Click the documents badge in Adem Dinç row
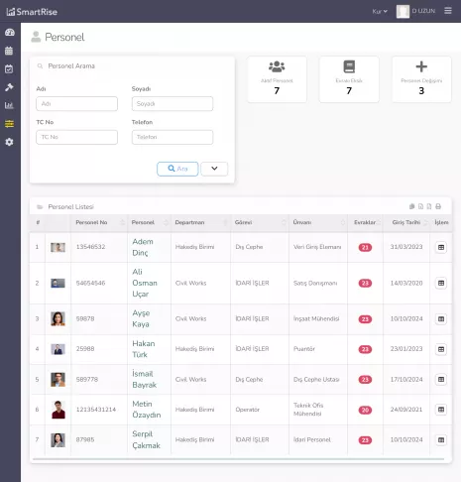This screenshot has width=461, height=482. tap(365, 247)
